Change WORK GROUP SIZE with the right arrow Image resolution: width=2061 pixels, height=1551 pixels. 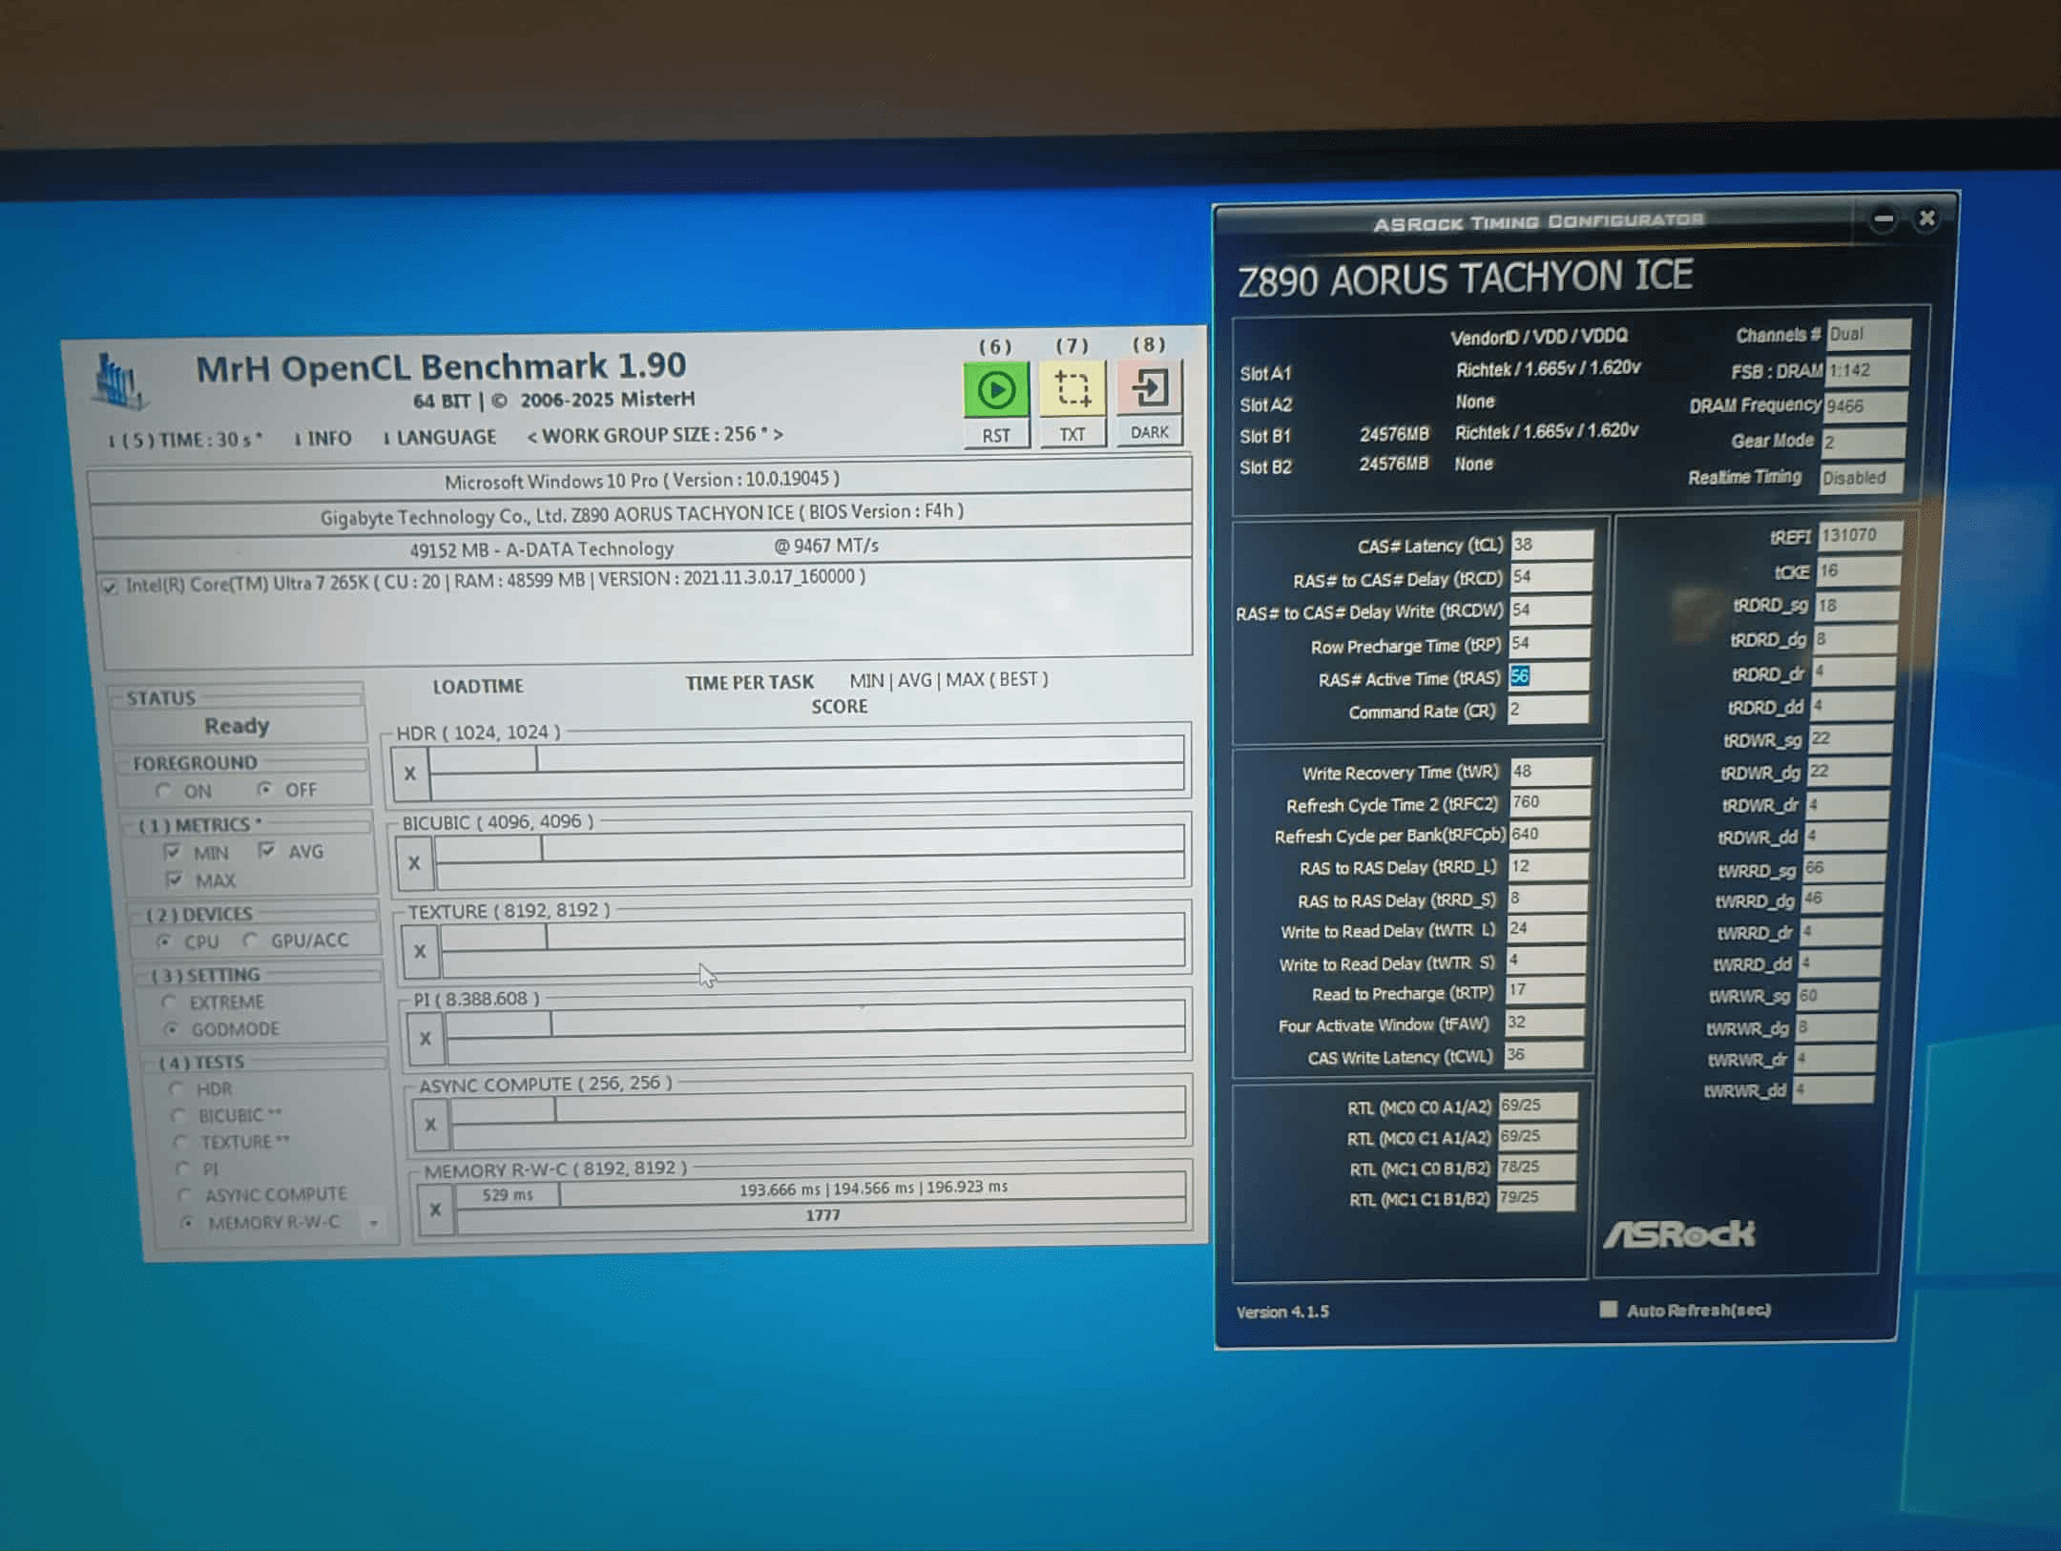(x=778, y=434)
